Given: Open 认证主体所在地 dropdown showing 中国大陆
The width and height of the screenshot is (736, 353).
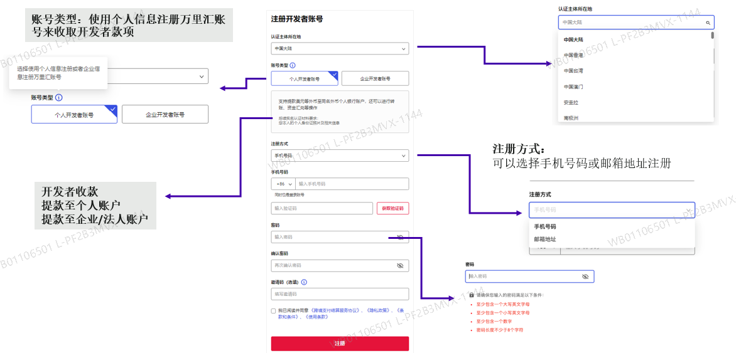Looking at the screenshot, I should click(340, 48).
